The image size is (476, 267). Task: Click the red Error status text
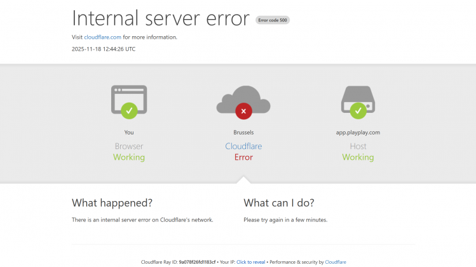[x=243, y=157]
